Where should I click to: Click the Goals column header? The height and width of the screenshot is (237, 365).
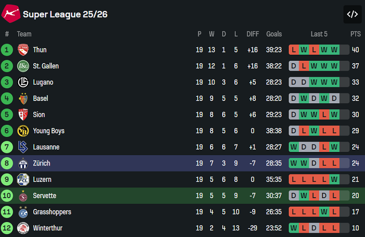pyautogui.click(x=274, y=34)
